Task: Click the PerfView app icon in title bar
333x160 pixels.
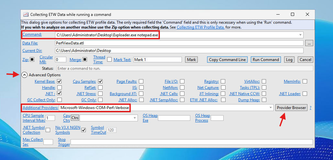Action: point(26,15)
